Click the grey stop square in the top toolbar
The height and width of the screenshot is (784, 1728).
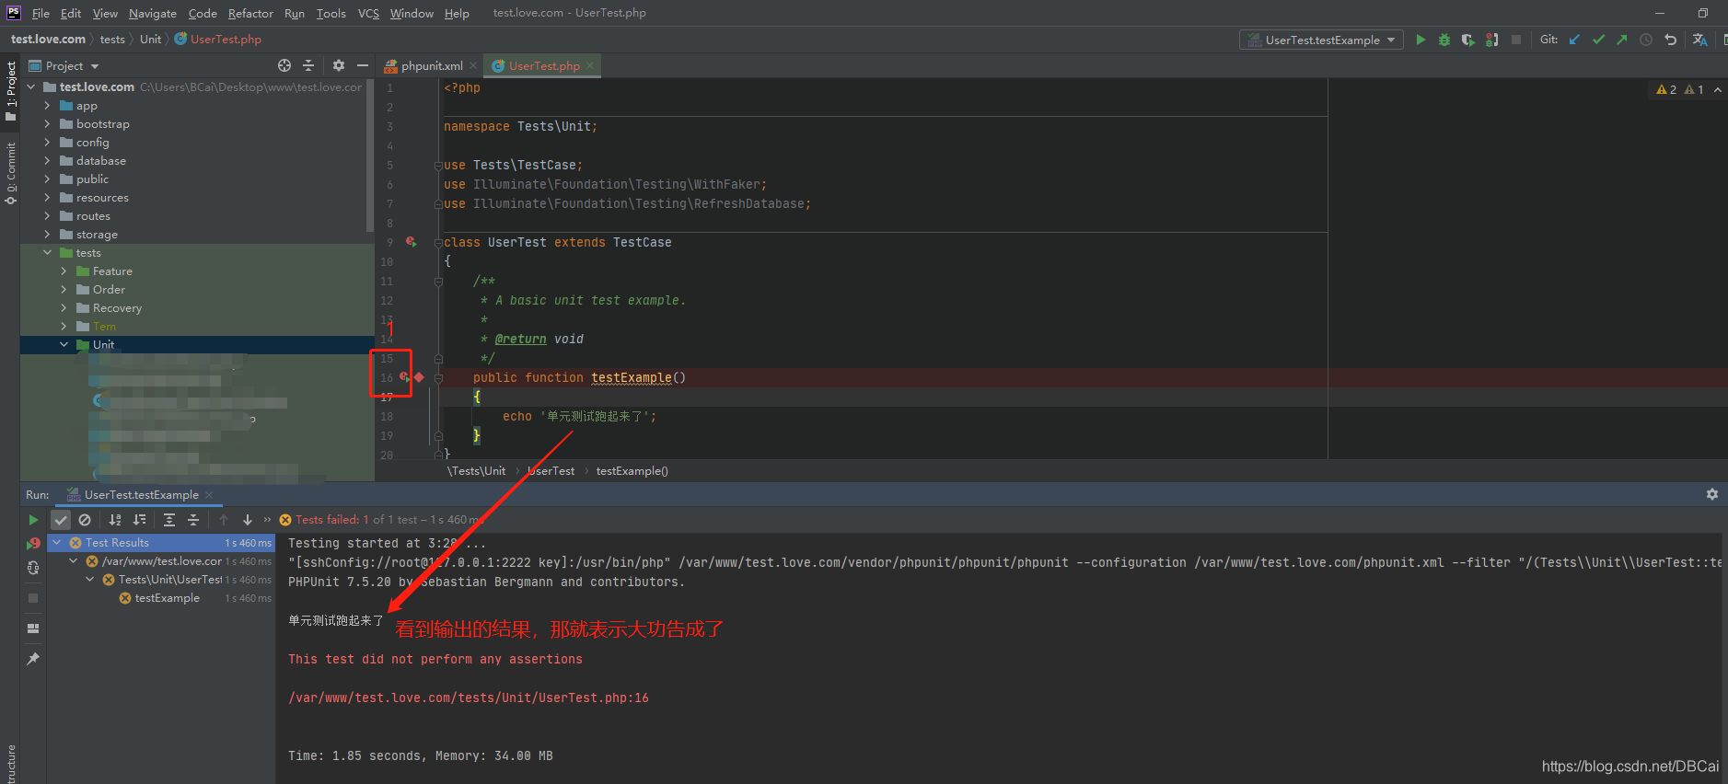point(1516,40)
